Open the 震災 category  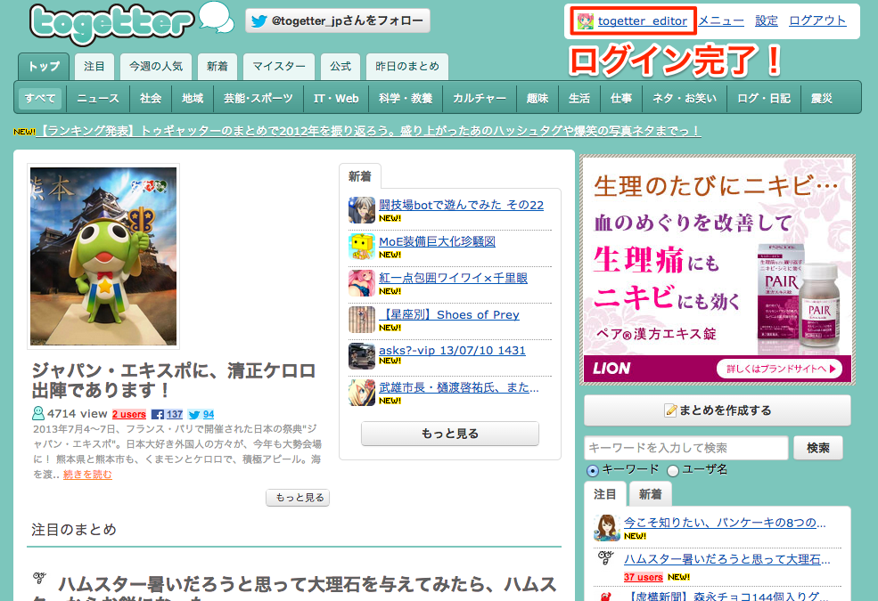tap(822, 99)
